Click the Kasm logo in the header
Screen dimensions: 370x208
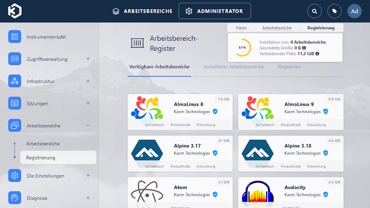[15, 11]
